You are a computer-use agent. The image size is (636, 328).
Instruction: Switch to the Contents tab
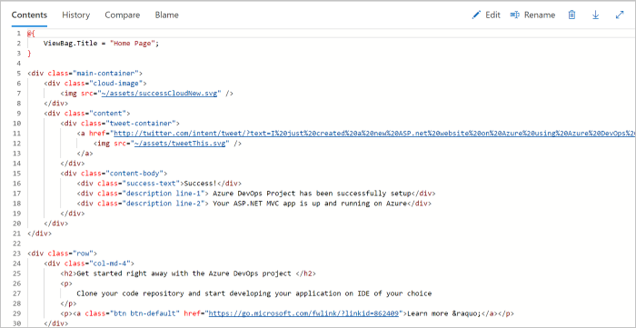[29, 15]
